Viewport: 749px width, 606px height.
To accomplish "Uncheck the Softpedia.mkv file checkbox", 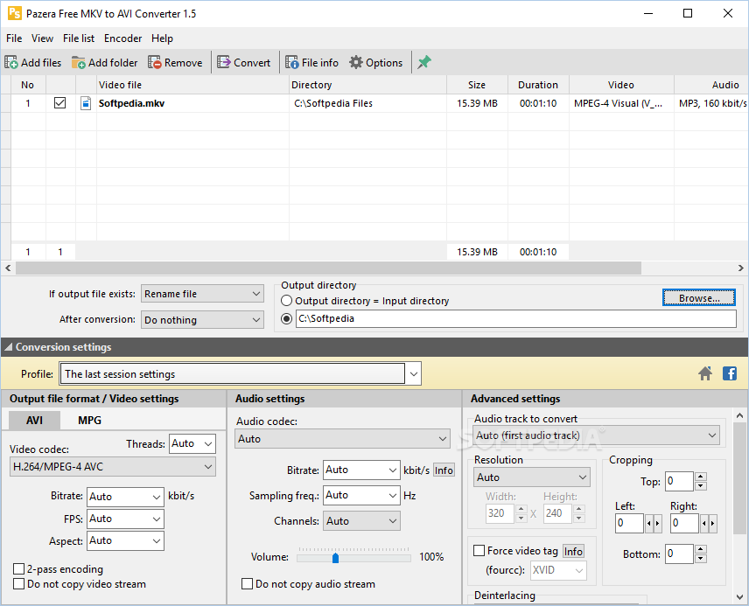I will click(x=59, y=102).
